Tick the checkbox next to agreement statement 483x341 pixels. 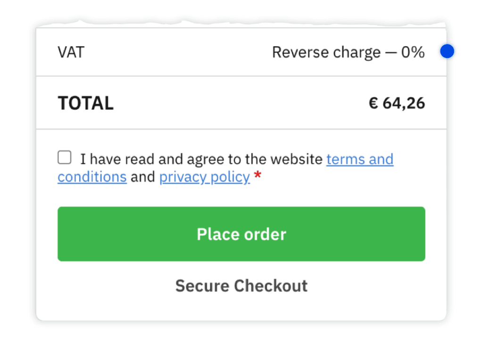click(x=64, y=157)
